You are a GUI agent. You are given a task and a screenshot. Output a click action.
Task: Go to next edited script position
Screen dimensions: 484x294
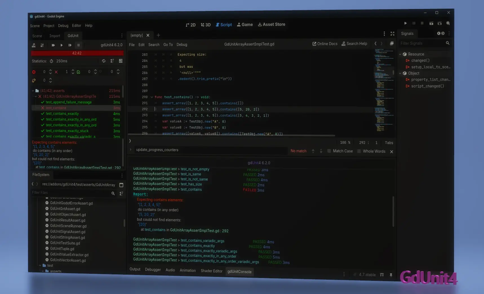382,44
